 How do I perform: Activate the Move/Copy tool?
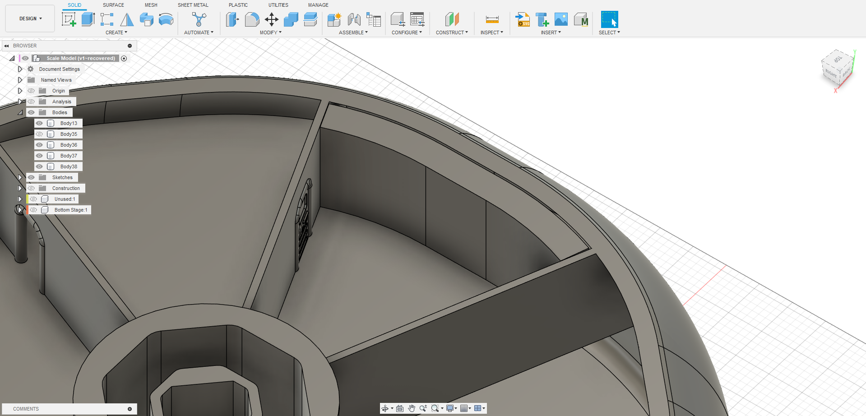272,19
